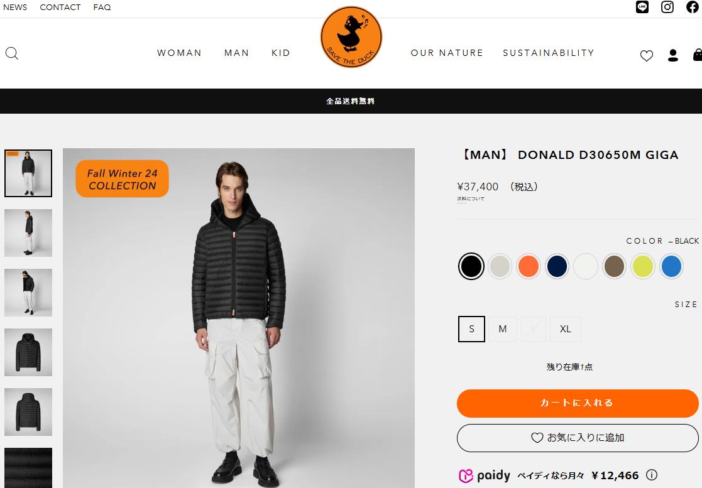Viewport: 702px width, 488px height.
Task: Open the WOMAN menu
Action: coord(179,53)
